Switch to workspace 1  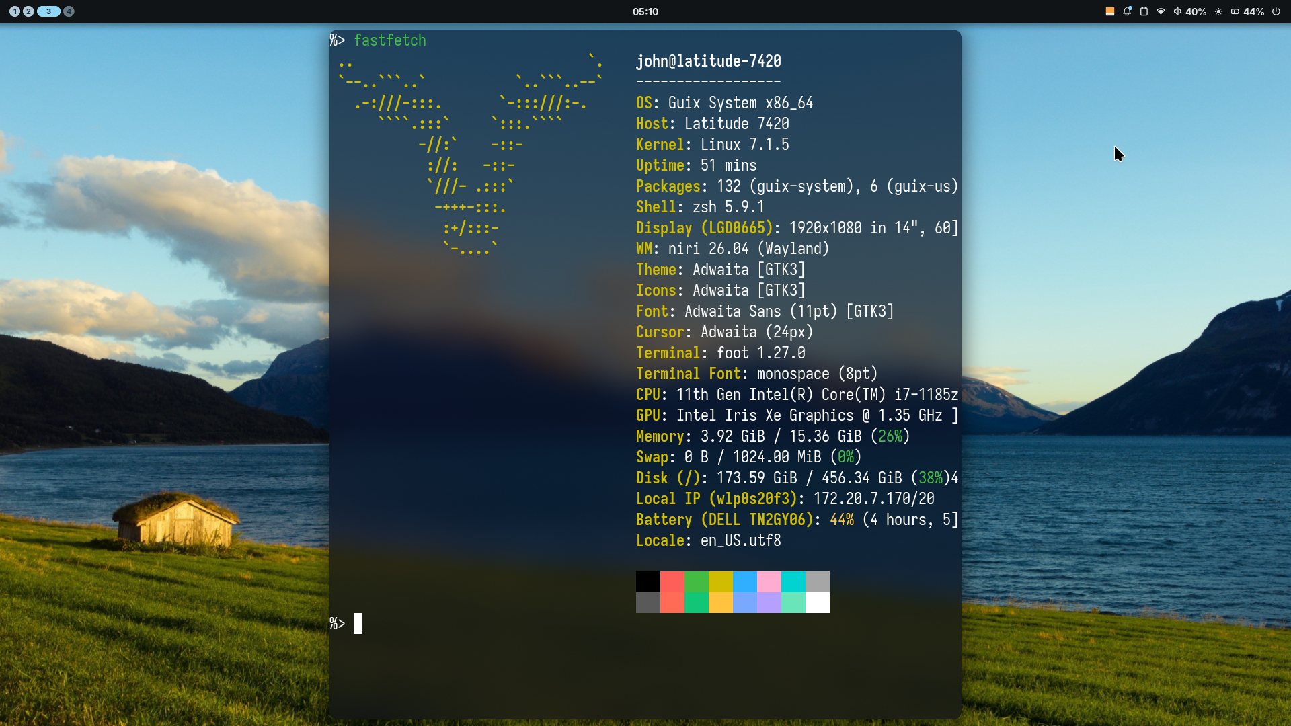coord(15,11)
